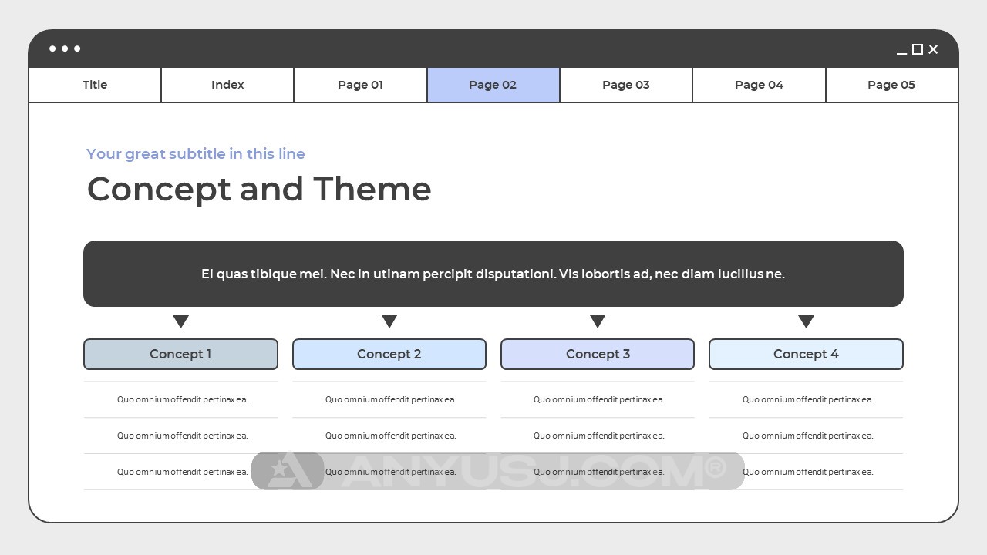
Task: Click the three dots in title bar
Action: [65, 49]
